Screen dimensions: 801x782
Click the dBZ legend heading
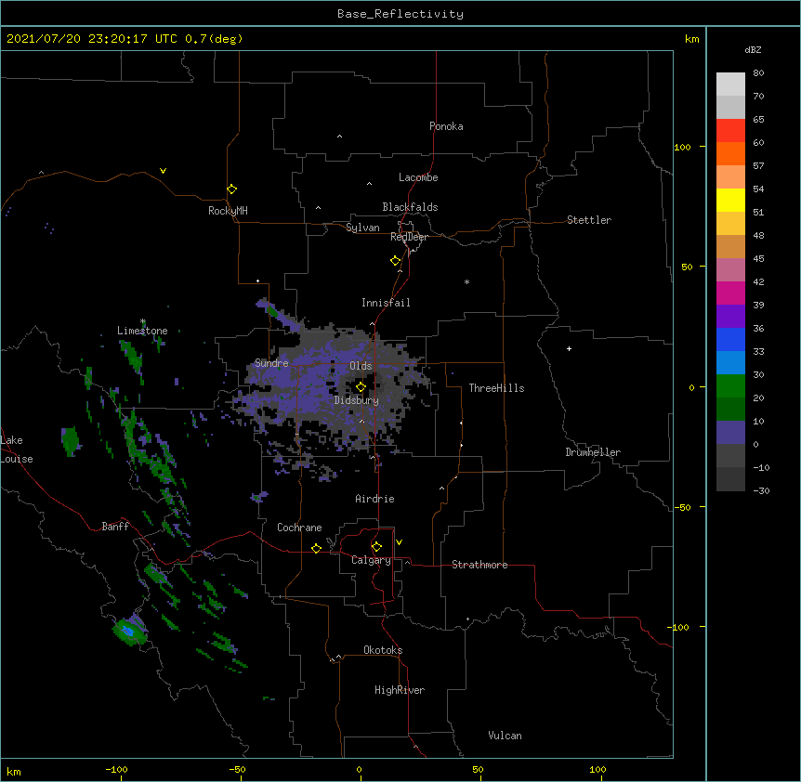coord(753,50)
